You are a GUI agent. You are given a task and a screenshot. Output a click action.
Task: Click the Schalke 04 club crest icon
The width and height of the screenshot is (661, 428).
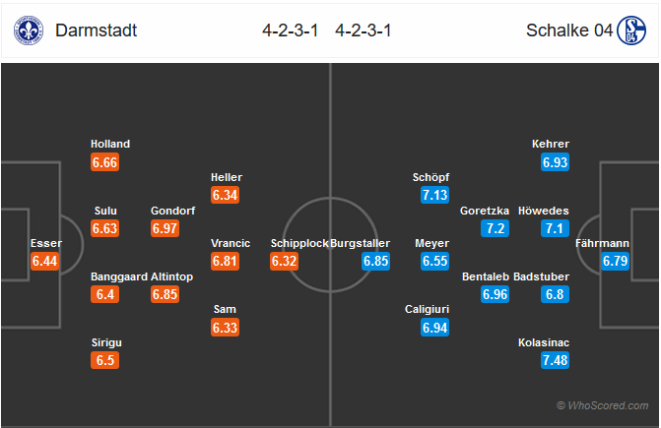click(631, 31)
